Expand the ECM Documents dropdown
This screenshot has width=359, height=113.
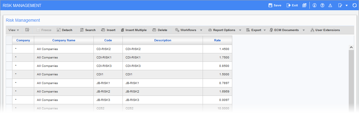304,30
